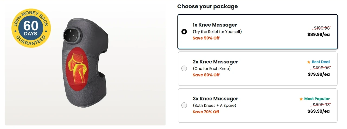Click the "(One for Each Knee)" subtitle
The height and width of the screenshot is (129, 347).
pos(211,69)
